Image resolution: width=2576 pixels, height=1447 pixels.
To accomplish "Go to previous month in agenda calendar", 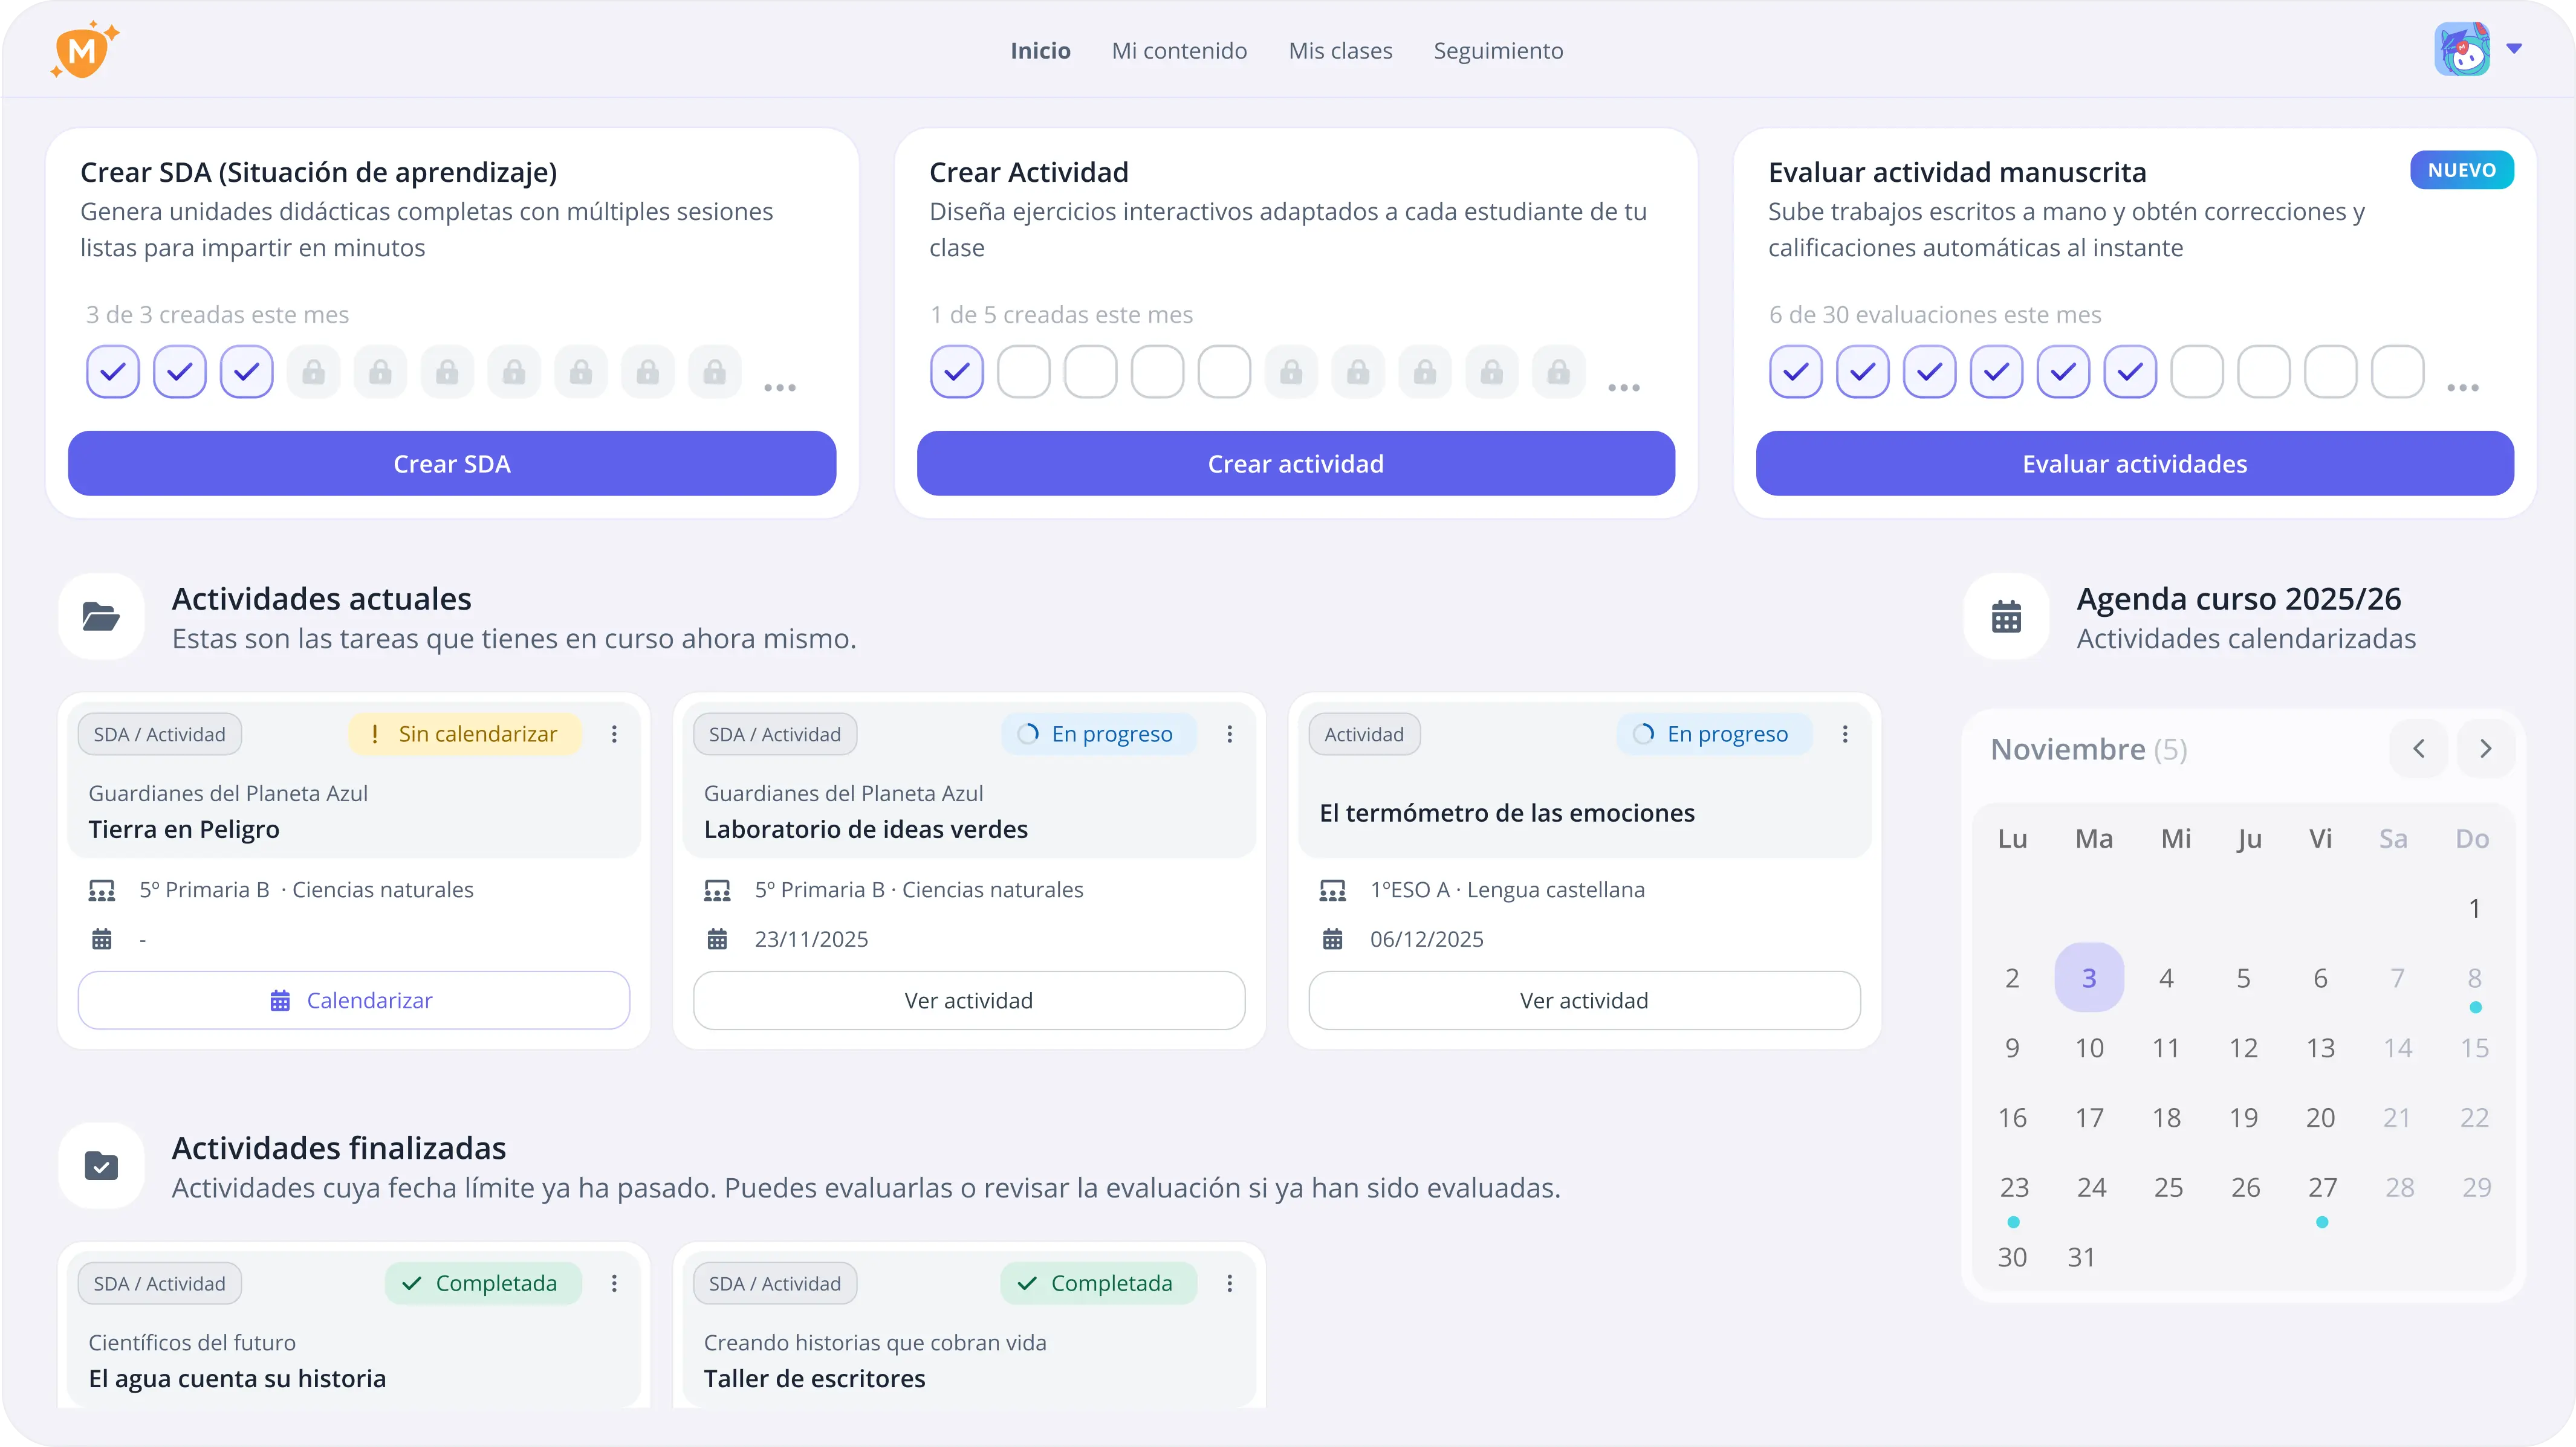I will click(x=2418, y=749).
